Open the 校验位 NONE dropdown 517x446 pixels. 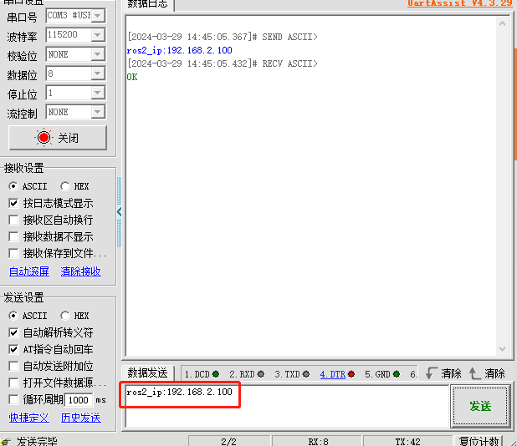[x=98, y=54]
